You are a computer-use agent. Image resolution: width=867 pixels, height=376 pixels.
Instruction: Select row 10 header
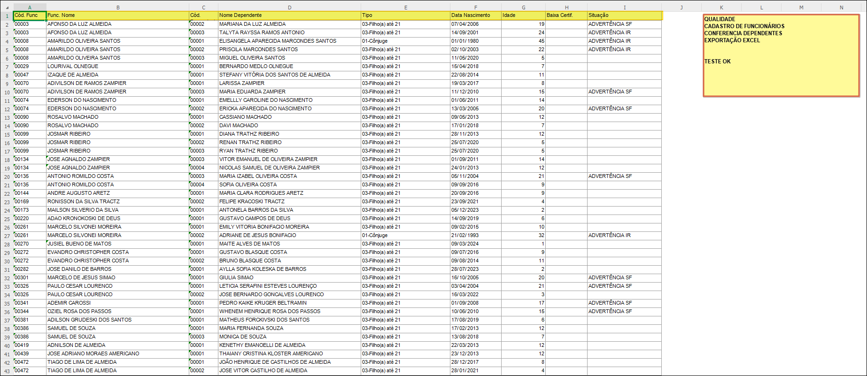[x=7, y=92]
